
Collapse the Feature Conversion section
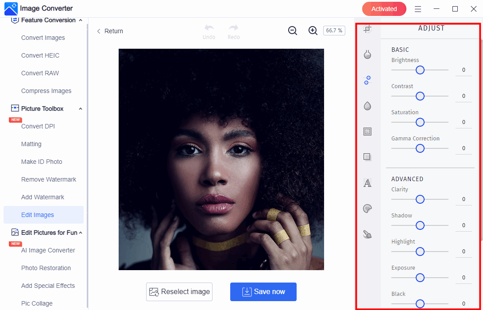click(80, 20)
